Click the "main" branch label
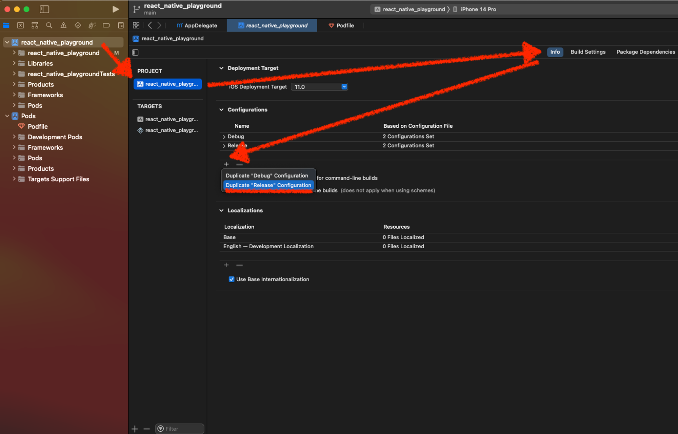This screenshot has width=678, height=434. (150, 13)
